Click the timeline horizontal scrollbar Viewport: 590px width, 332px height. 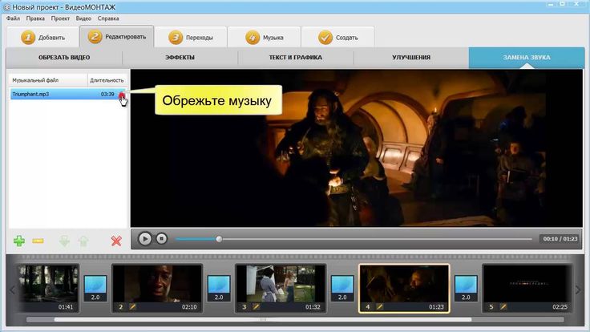263,320
